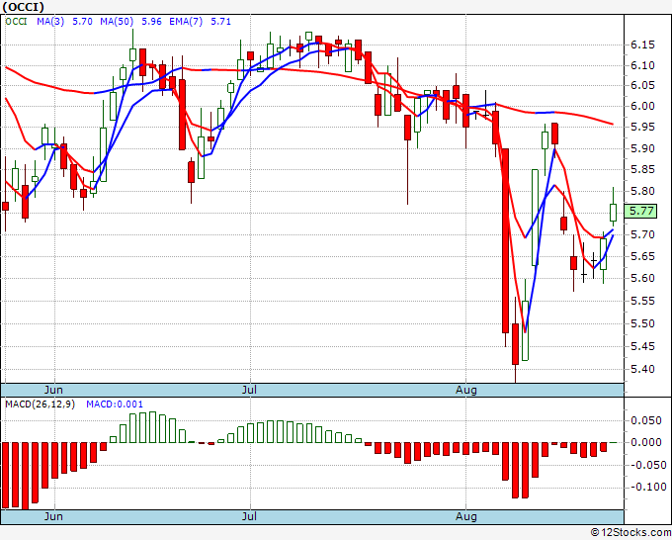Image resolution: width=672 pixels, height=540 pixels.
Task: Click Jul on the MACD time axis
Action: pyautogui.click(x=249, y=516)
